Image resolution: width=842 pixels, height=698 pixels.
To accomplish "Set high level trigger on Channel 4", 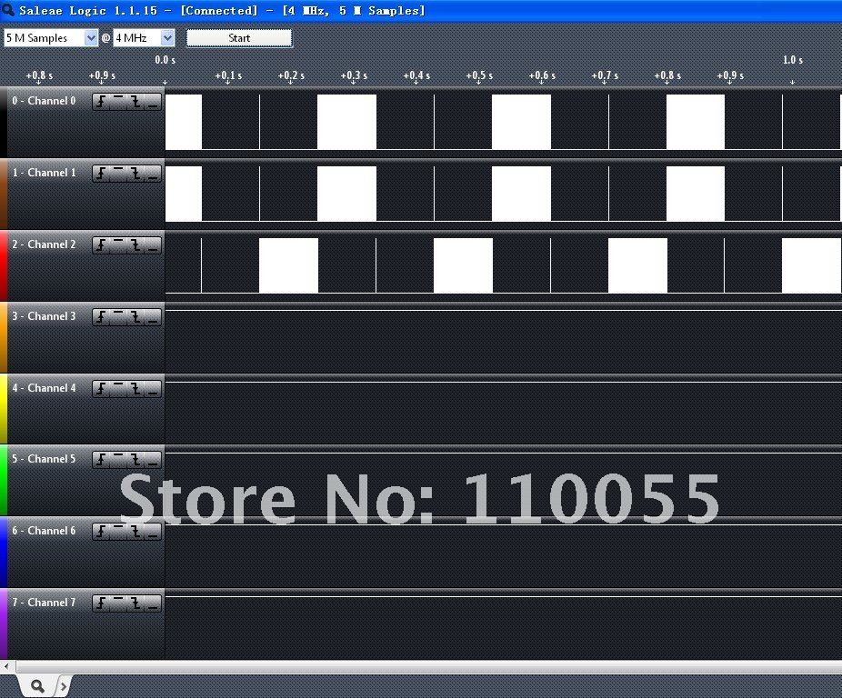I will [118, 389].
